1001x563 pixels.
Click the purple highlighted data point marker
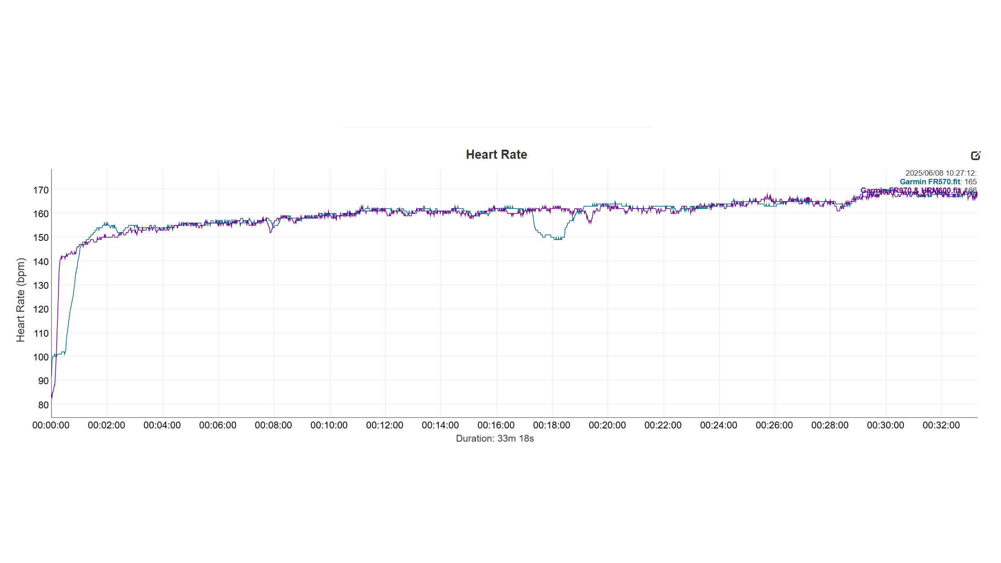click(x=808, y=199)
